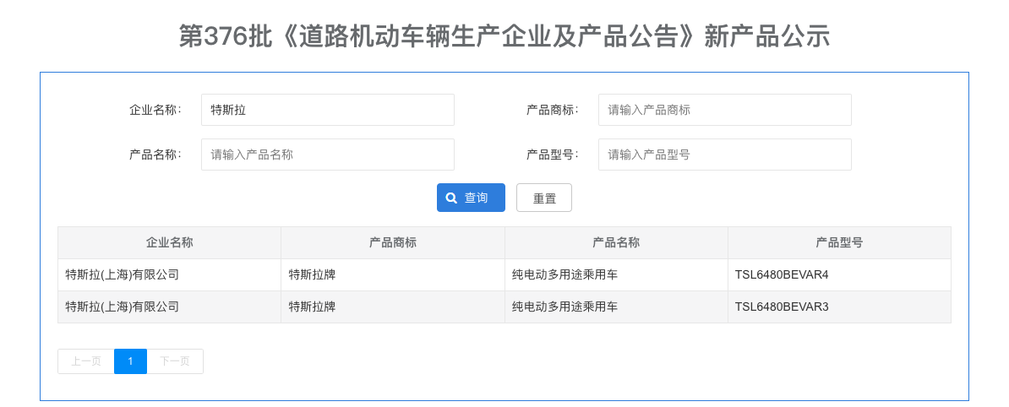
Task: Click 特斯拉(上海)有限公司 in the TSL6480BEVAR4 row
Action: [x=123, y=275]
